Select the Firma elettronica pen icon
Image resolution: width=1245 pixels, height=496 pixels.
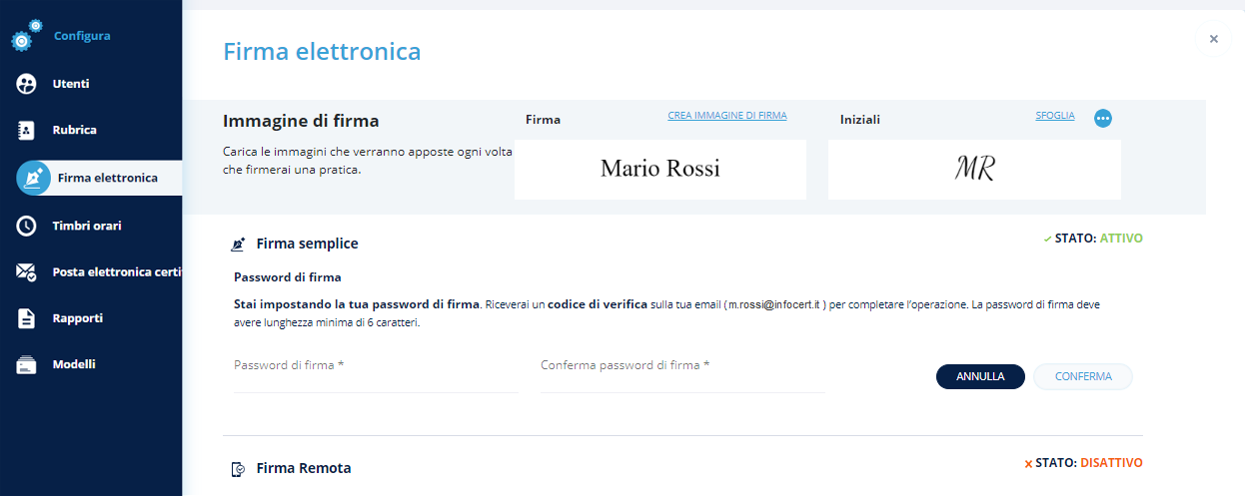click(33, 178)
